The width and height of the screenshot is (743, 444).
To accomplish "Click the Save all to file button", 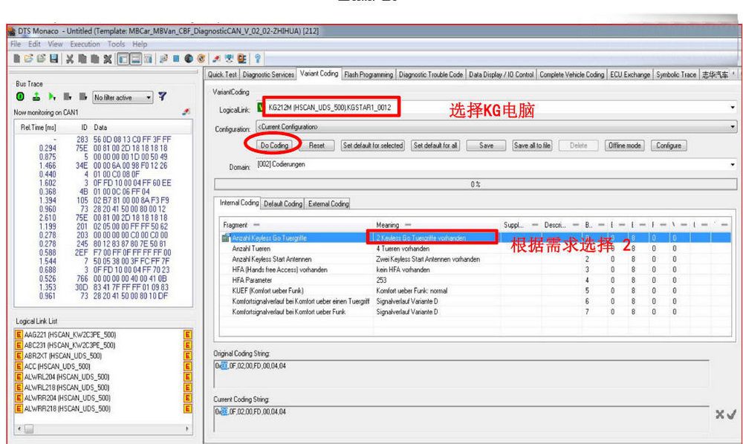I will click(x=532, y=146).
